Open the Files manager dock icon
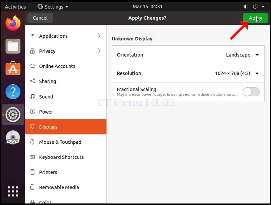Image resolution: width=271 pixels, height=205 pixels. coord(13,46)
